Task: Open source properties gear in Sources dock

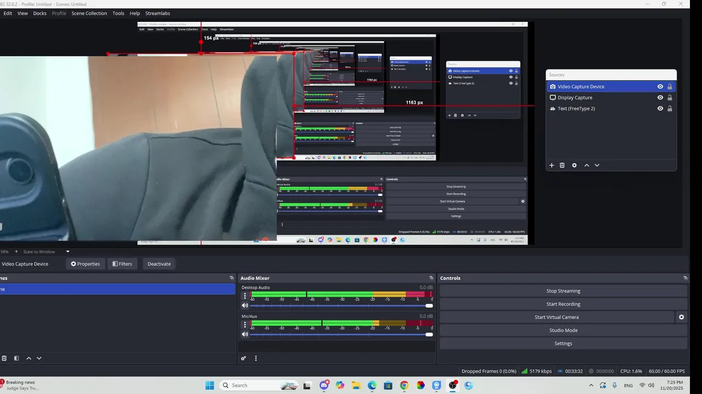Action: (574, 165)
